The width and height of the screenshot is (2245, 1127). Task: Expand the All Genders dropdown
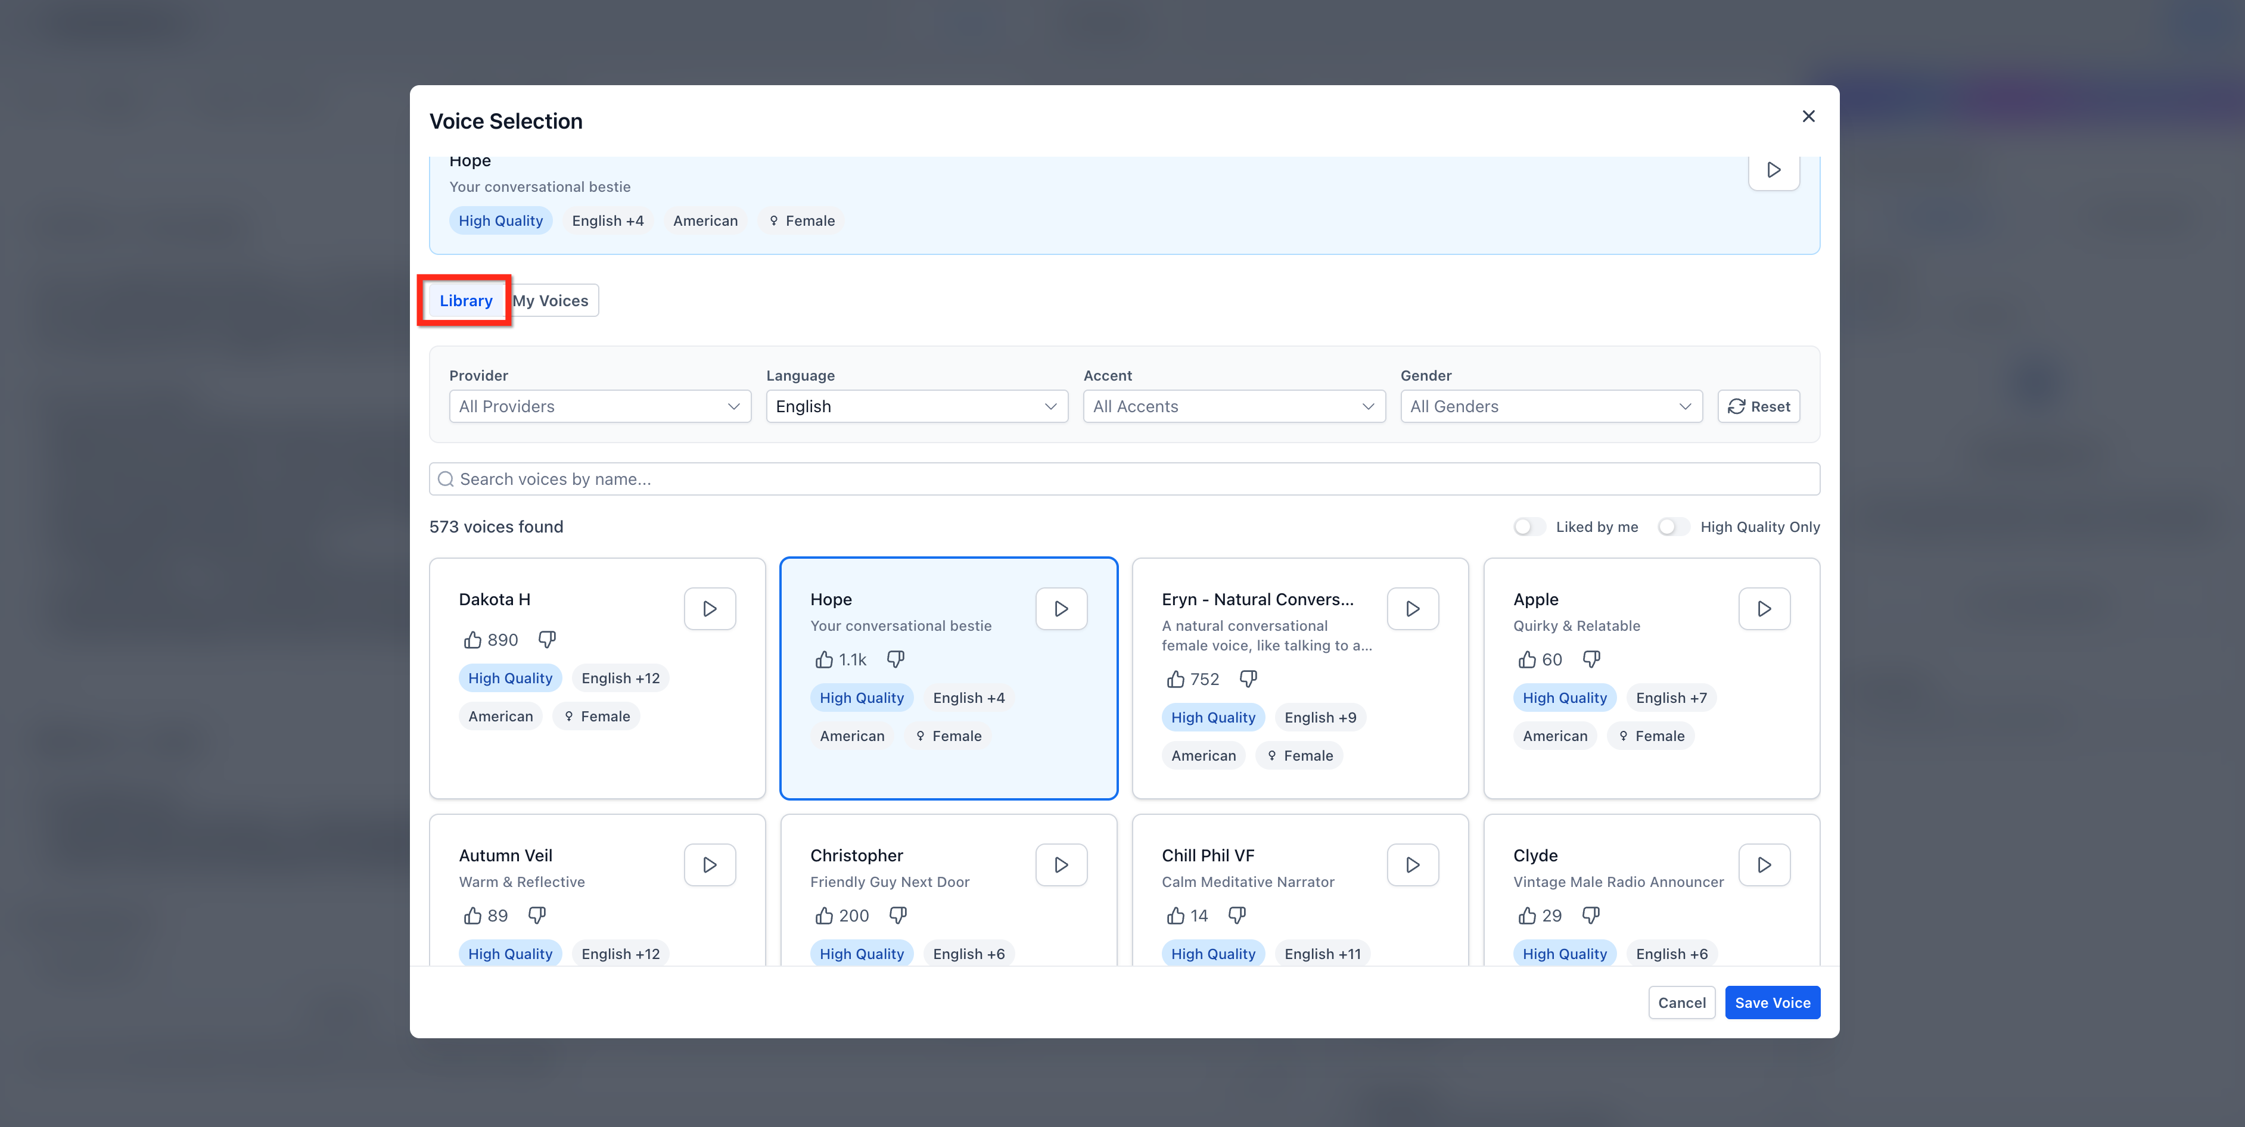point(1551,406)
